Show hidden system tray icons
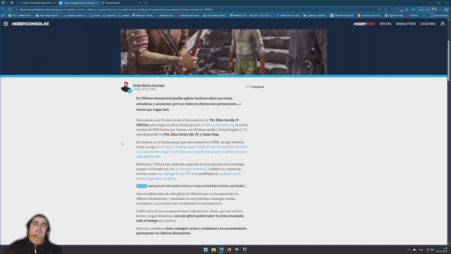451x254 pixels. (x=409, y=250)
